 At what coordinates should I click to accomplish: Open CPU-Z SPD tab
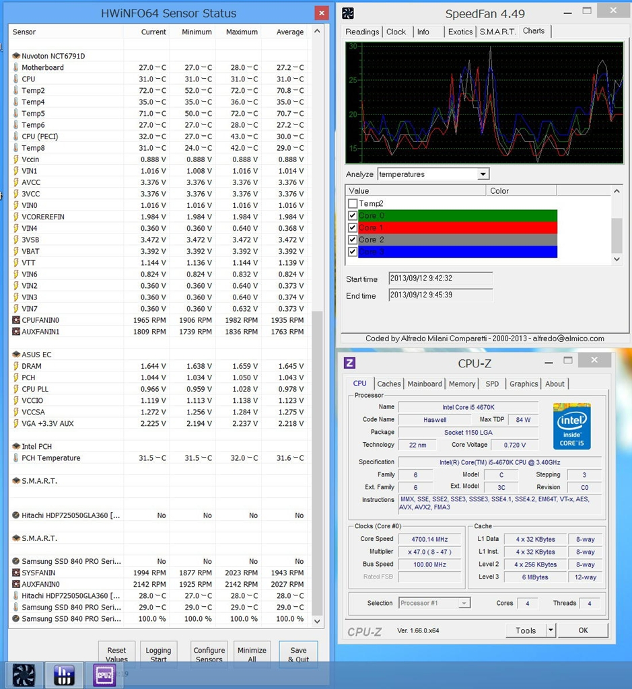point(492,384)
